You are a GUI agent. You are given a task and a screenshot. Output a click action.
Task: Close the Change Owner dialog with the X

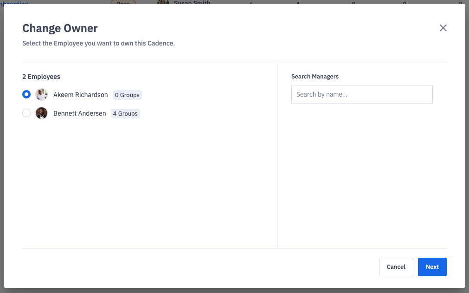(443, 28)
